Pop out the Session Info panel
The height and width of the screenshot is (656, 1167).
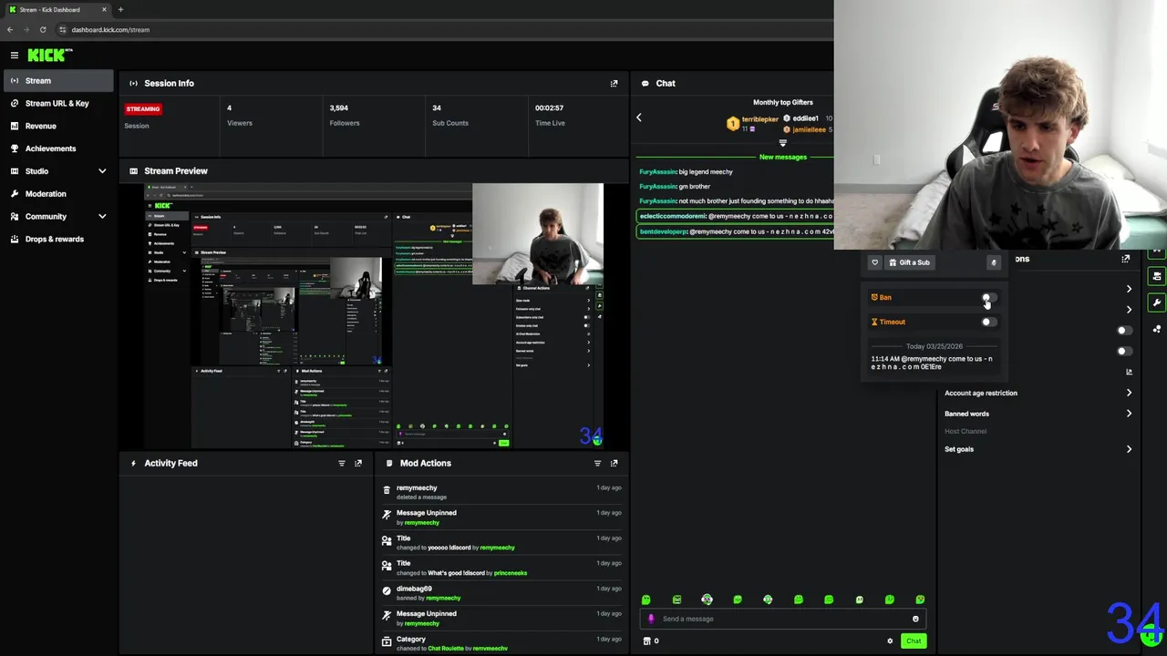tap(614, 83)
